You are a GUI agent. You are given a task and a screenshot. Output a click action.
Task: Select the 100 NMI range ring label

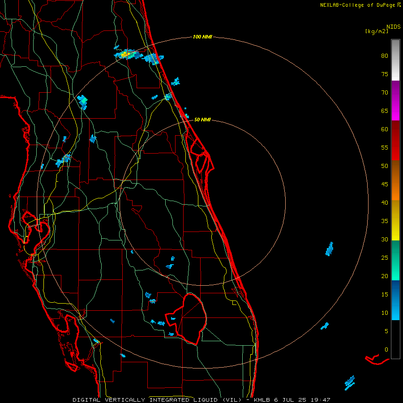click(x=202, y=37)
